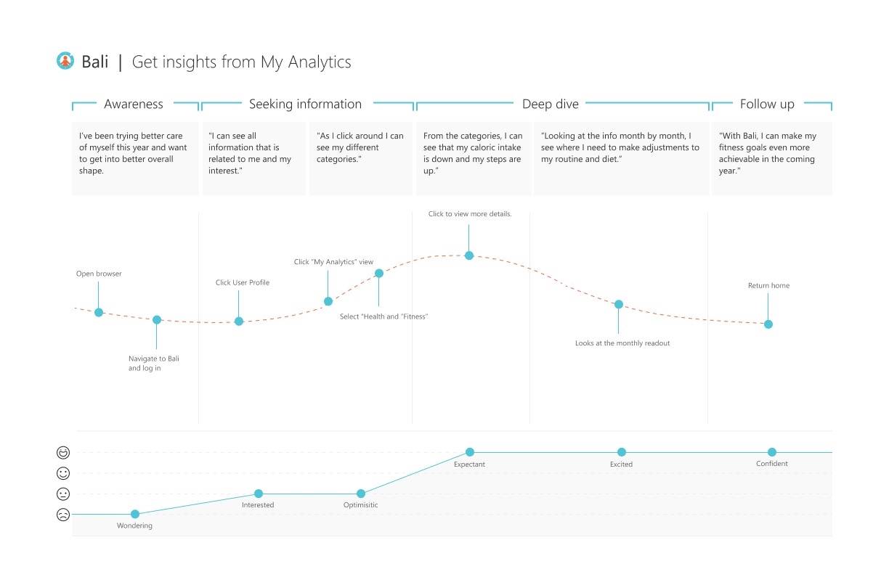Image resolution: width=889 pixels, height=585 pixels.
Task: Select the Seeking information phase heading
Action: (305, 105)
